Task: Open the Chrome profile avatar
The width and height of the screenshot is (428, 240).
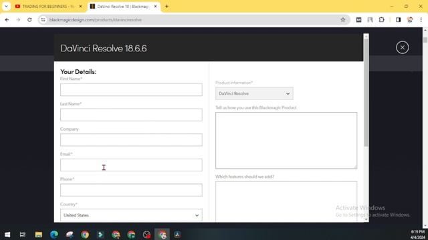Action: point(410,19)
